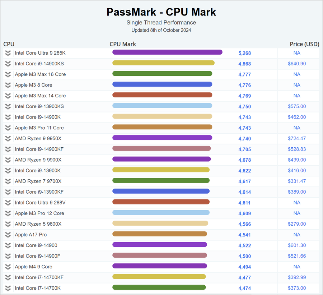Expand the Intel Core i9-13900KS row chevron

8,106
